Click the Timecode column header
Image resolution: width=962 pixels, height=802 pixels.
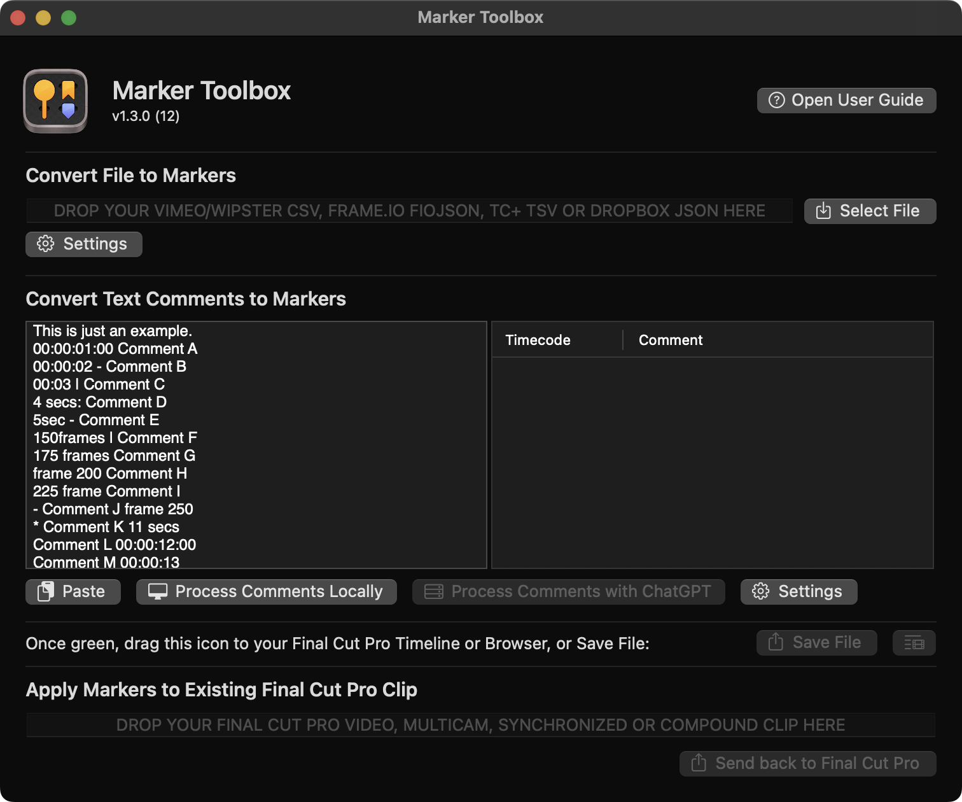click(x=538, y=341)
